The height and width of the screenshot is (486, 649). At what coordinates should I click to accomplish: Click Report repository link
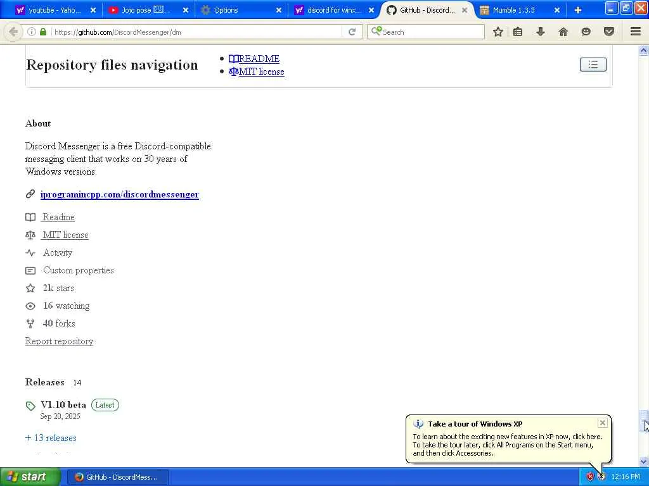(59, 341)
